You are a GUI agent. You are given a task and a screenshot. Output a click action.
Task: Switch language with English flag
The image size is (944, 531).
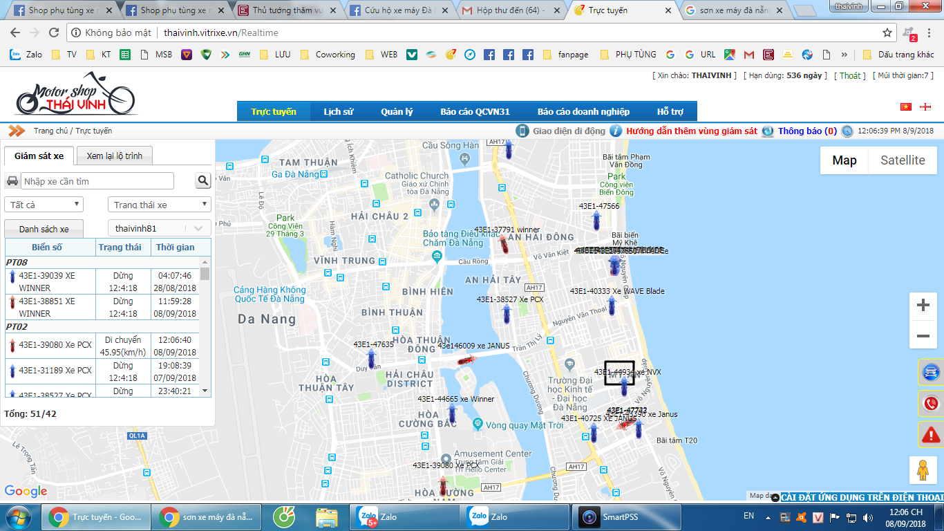click(926, 106)
